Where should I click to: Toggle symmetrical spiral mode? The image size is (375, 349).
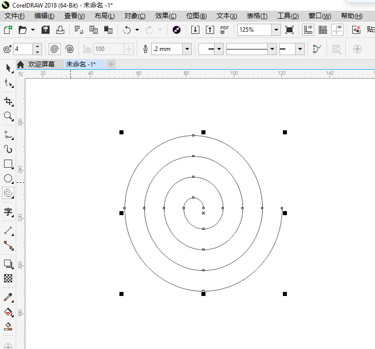click(54, 49)
